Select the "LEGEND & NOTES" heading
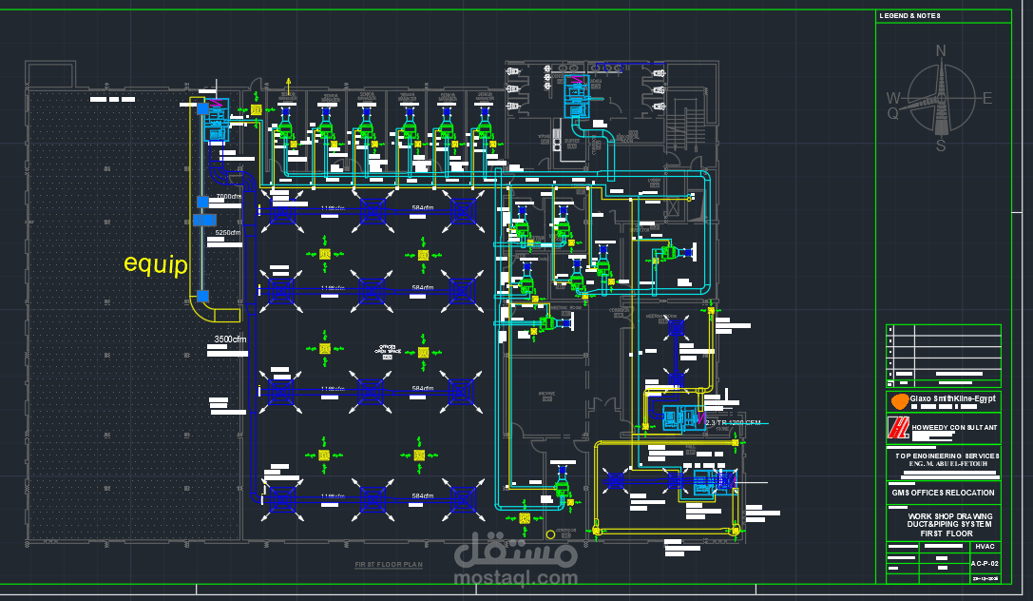 909,16
